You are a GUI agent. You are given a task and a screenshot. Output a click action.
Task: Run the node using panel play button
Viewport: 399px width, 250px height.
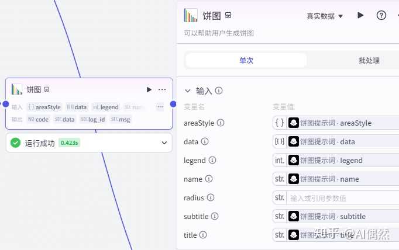(x=360, y=15)
